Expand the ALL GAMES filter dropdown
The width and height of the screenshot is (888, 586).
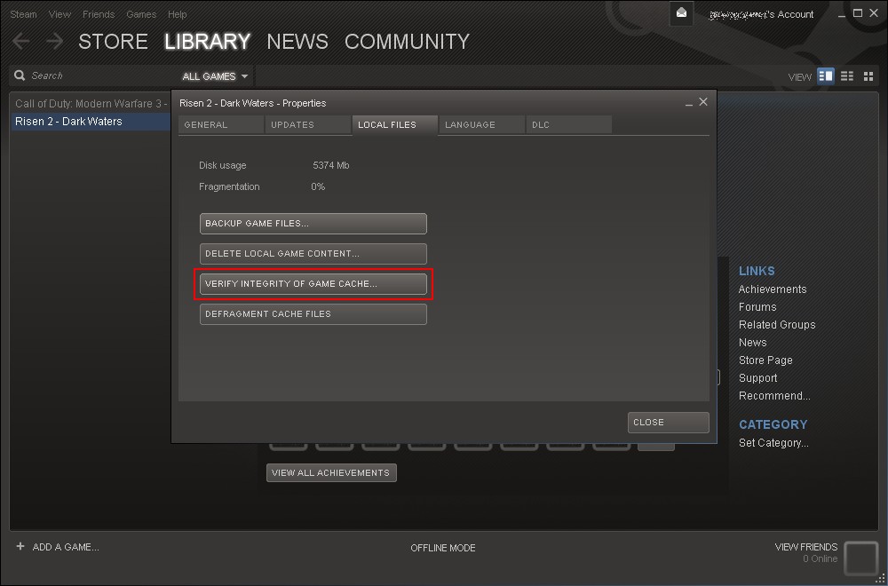point(215,76)
